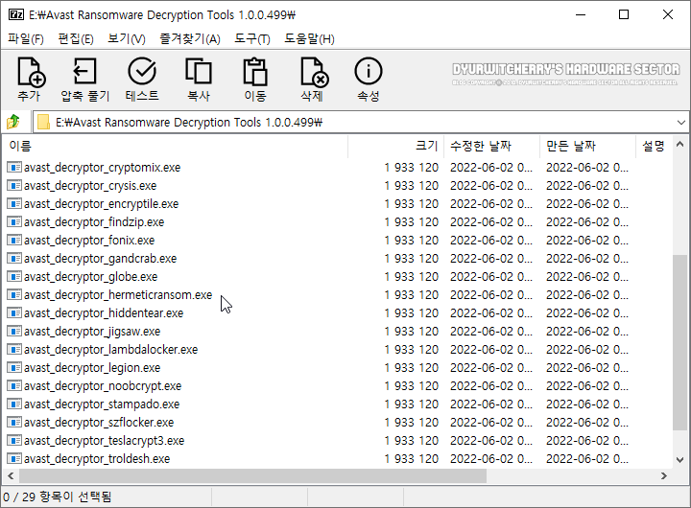The image size is (691, 508).
Task: Select file name avast_decryptor_teslacrypt3.exe
Action: pos(104,440)
